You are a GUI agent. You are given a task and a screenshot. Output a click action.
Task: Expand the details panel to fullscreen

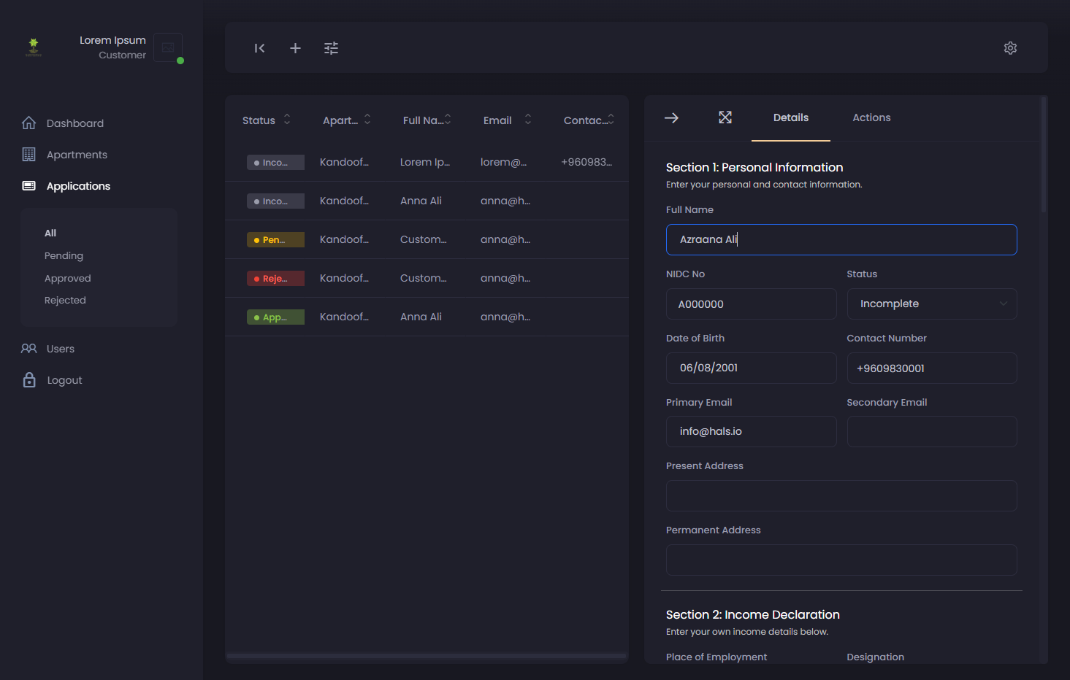pyautogui.click(x=725, y=117)
